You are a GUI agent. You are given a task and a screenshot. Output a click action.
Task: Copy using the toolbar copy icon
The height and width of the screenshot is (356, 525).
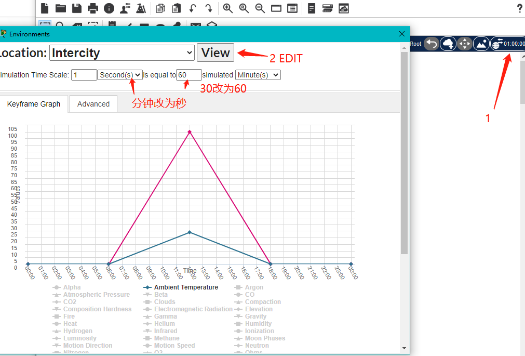tap(160, 8)
